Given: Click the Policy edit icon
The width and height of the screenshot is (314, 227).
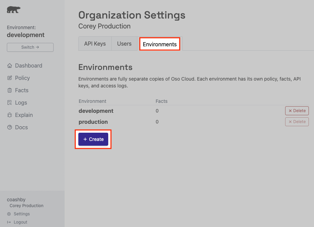Looking at the screenshot, I should [10, 78].
